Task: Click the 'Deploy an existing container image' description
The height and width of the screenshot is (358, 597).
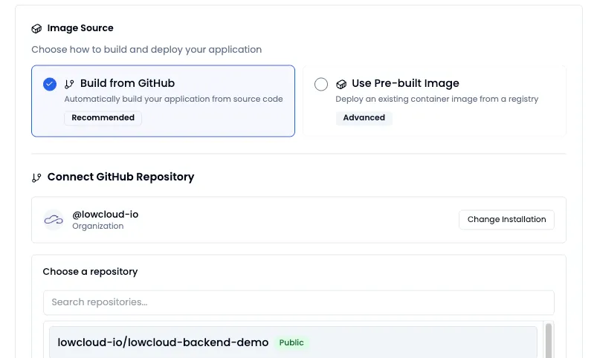Action: coord(436,99)
